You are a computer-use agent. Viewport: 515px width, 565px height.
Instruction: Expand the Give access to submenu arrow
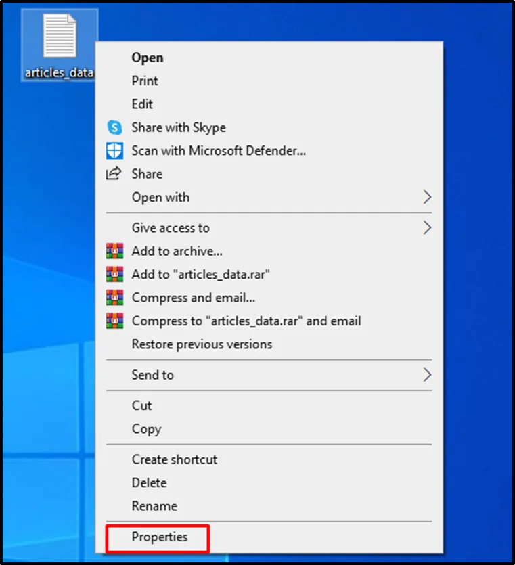426,227
